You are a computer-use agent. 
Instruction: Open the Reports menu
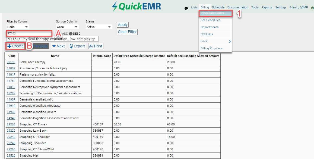267,7
